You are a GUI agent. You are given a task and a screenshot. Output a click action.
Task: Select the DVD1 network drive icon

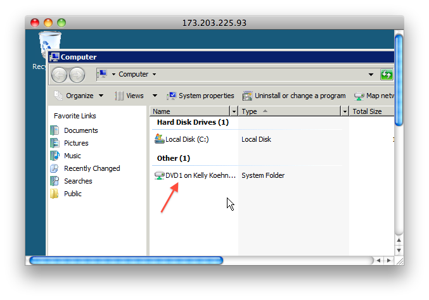(x=160, y=175)
